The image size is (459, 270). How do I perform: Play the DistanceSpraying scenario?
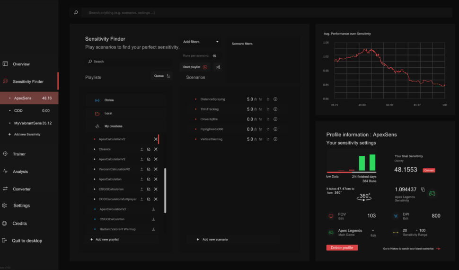point(275,99)
